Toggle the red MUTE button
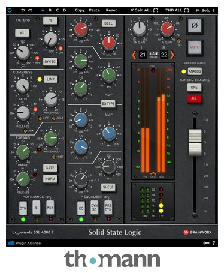The image size is (224, 273). pos(195,47)
